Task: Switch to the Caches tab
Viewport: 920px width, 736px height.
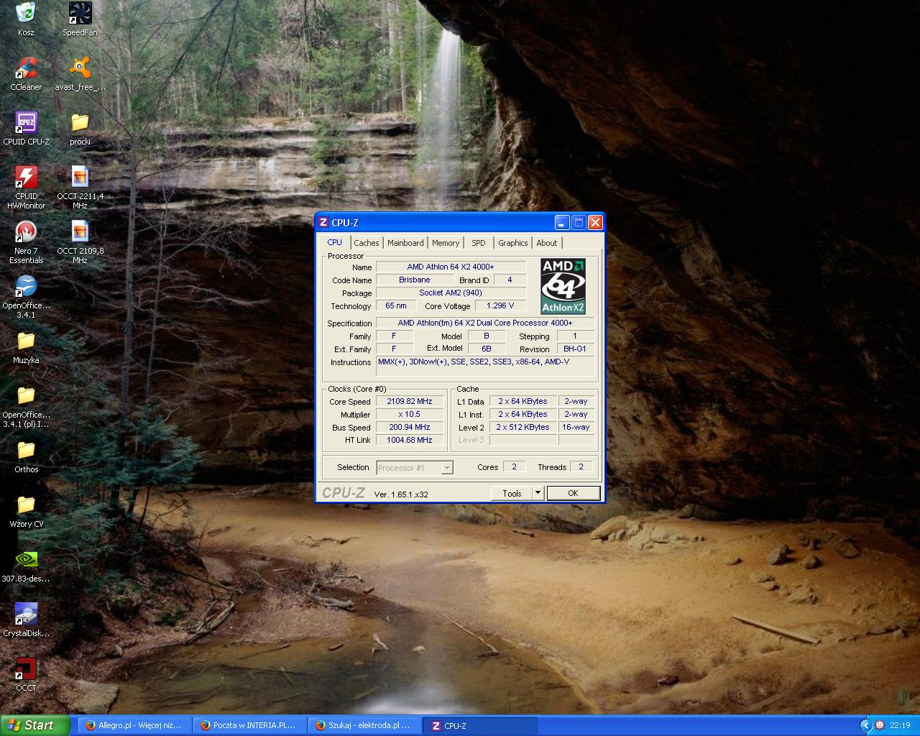Action: pos(367,243)
